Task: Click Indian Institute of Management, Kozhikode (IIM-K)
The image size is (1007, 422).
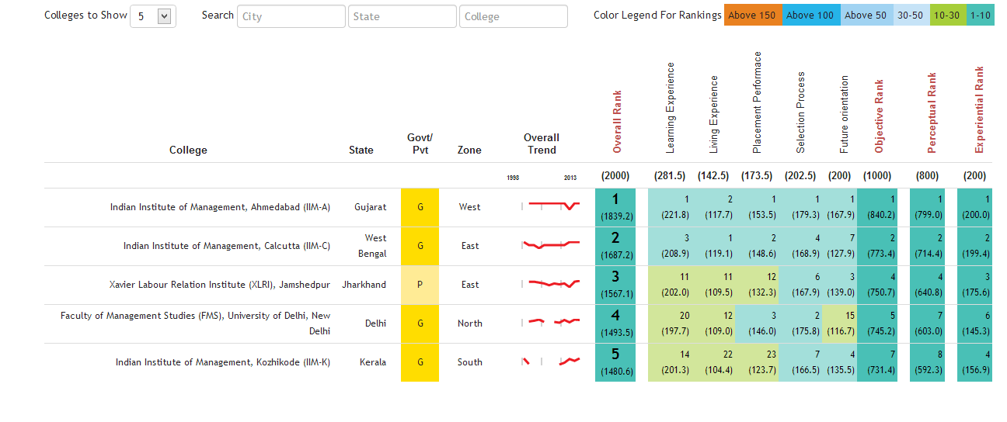Action: [x=223, y=362]
